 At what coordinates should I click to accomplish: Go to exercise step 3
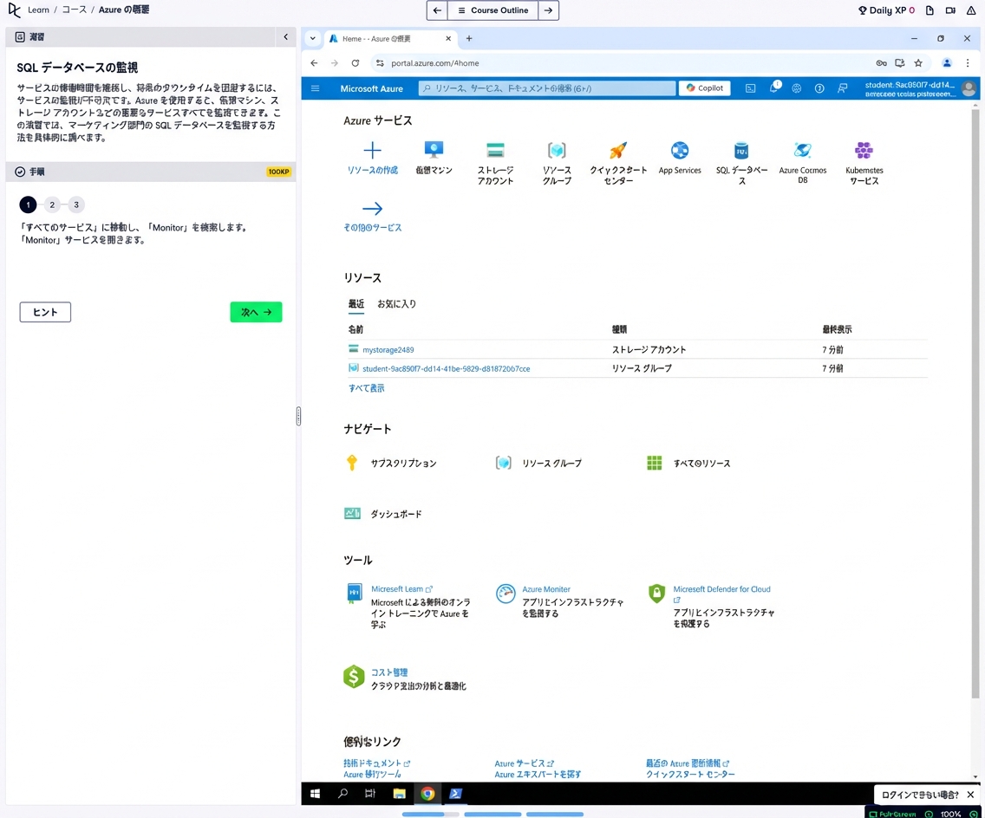click(x=76, y=204)
